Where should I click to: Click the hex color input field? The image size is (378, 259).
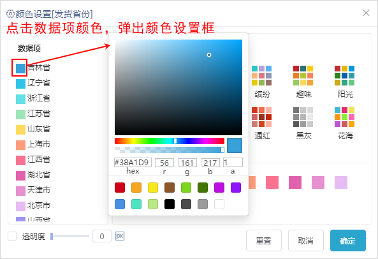coord(133,162)
